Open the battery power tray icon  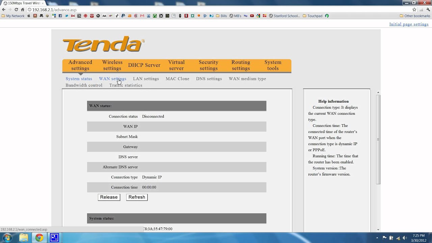coord(391,238)
